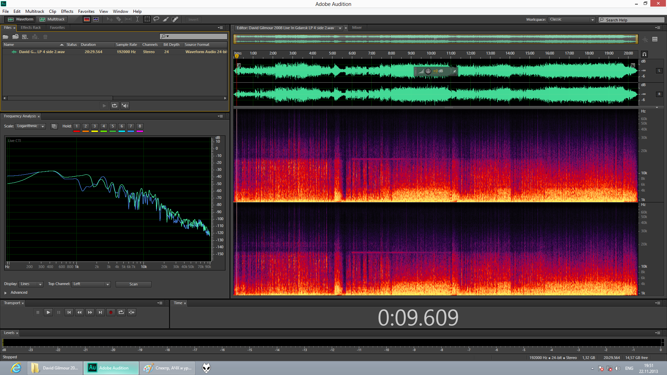The height and width of the screenshot is (375, 667).
Task: Move playhead to previous marker
Action: click(69, 312)
